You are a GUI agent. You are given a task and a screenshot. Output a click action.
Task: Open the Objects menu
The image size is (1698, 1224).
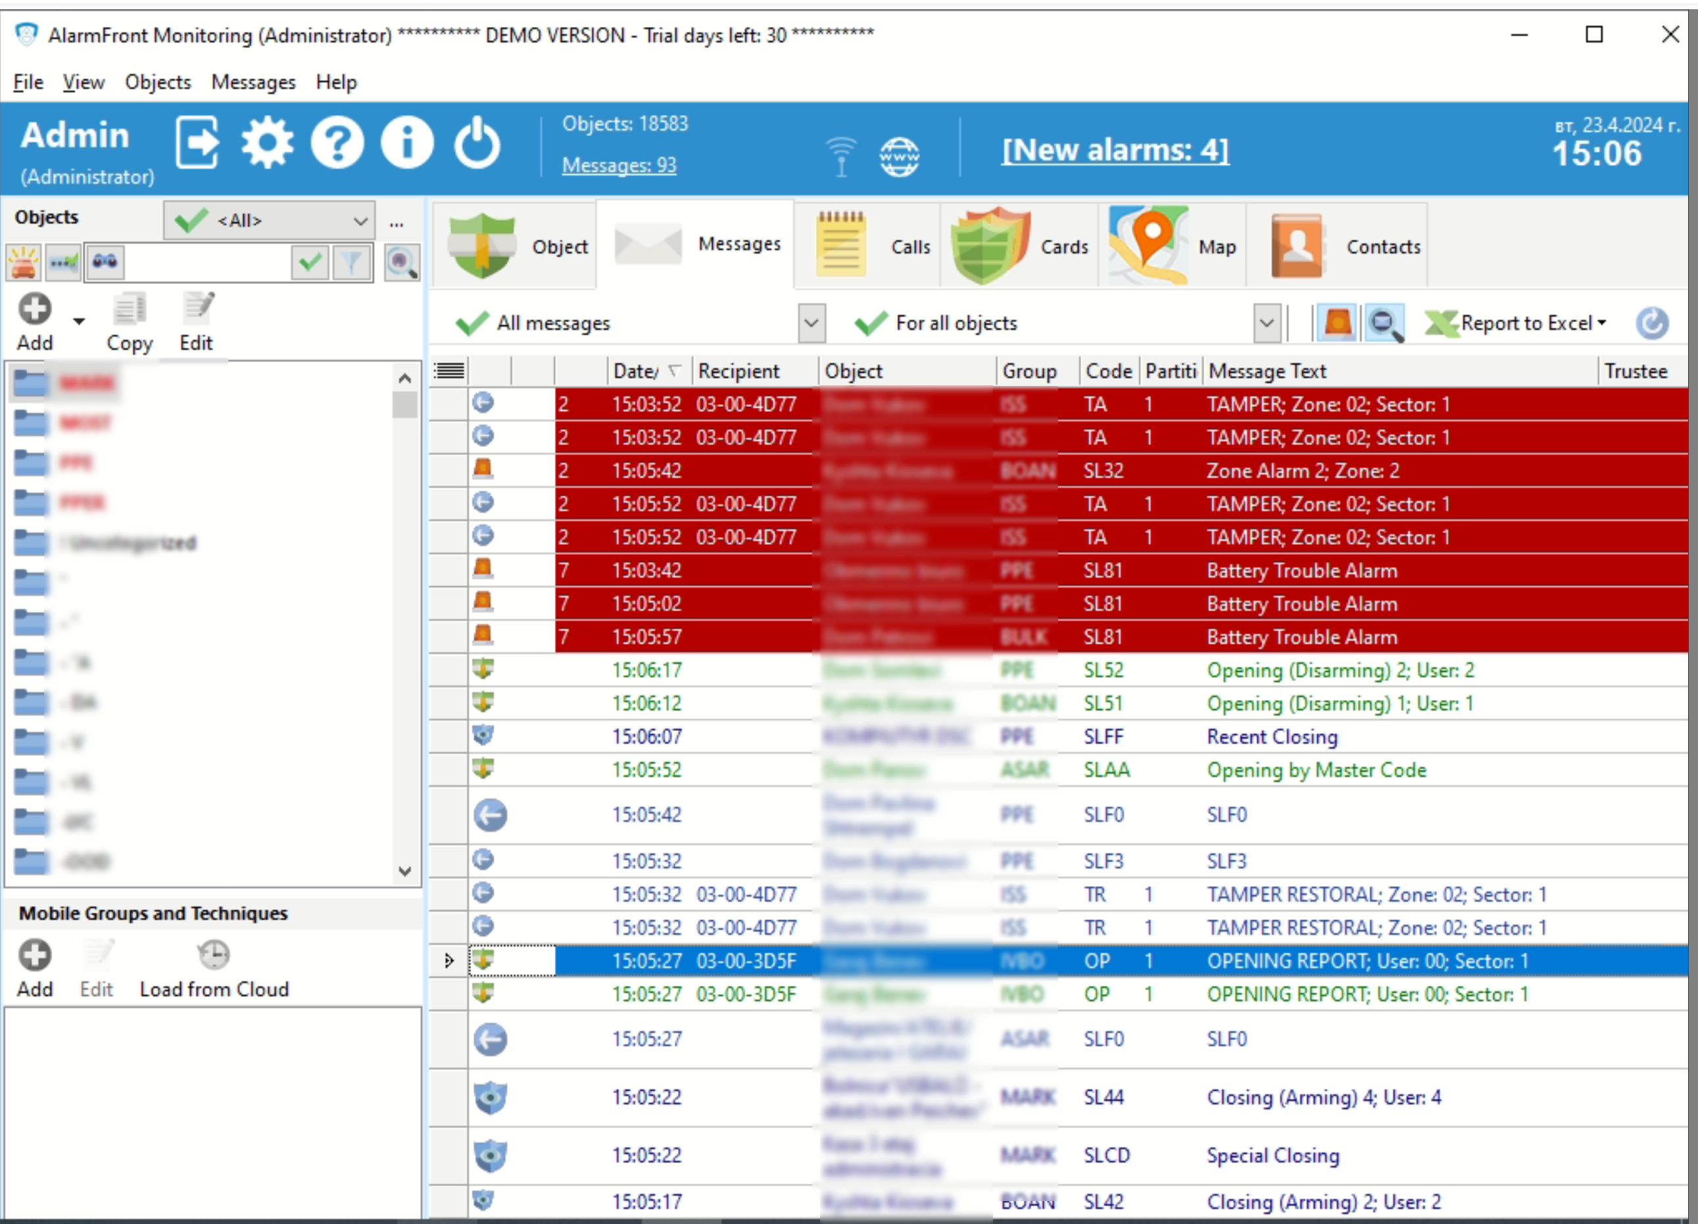pos(158,82)
